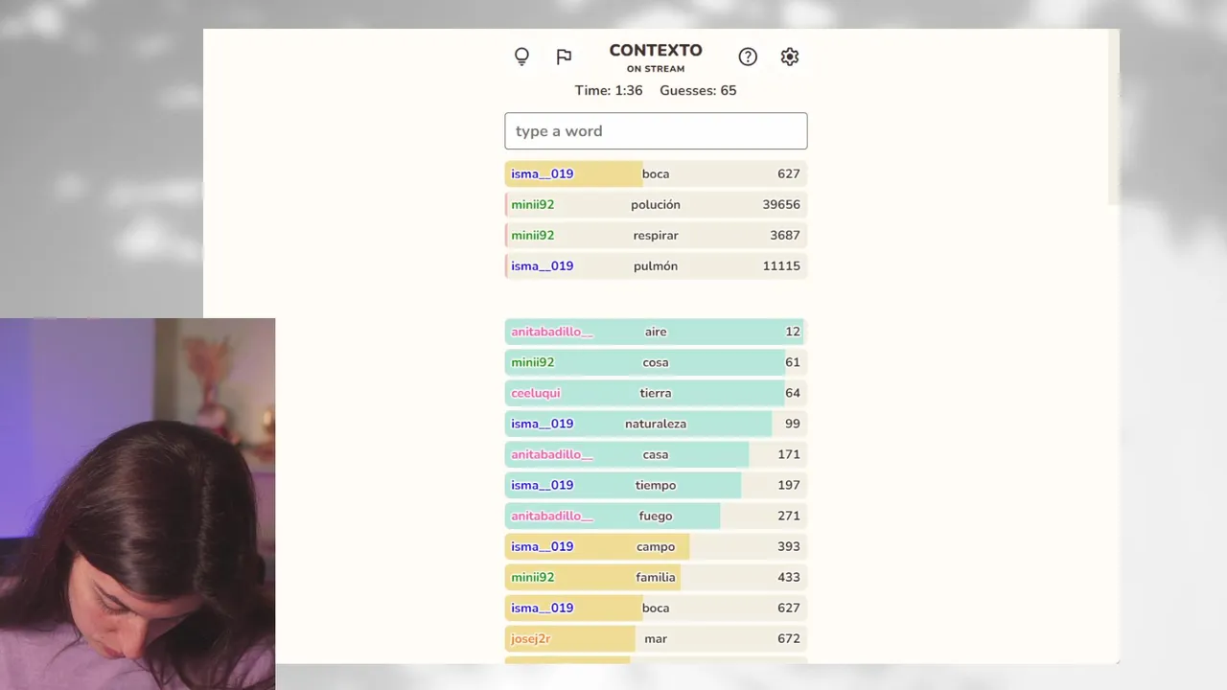Click the Guesses: 65 counter

[698, 90]
